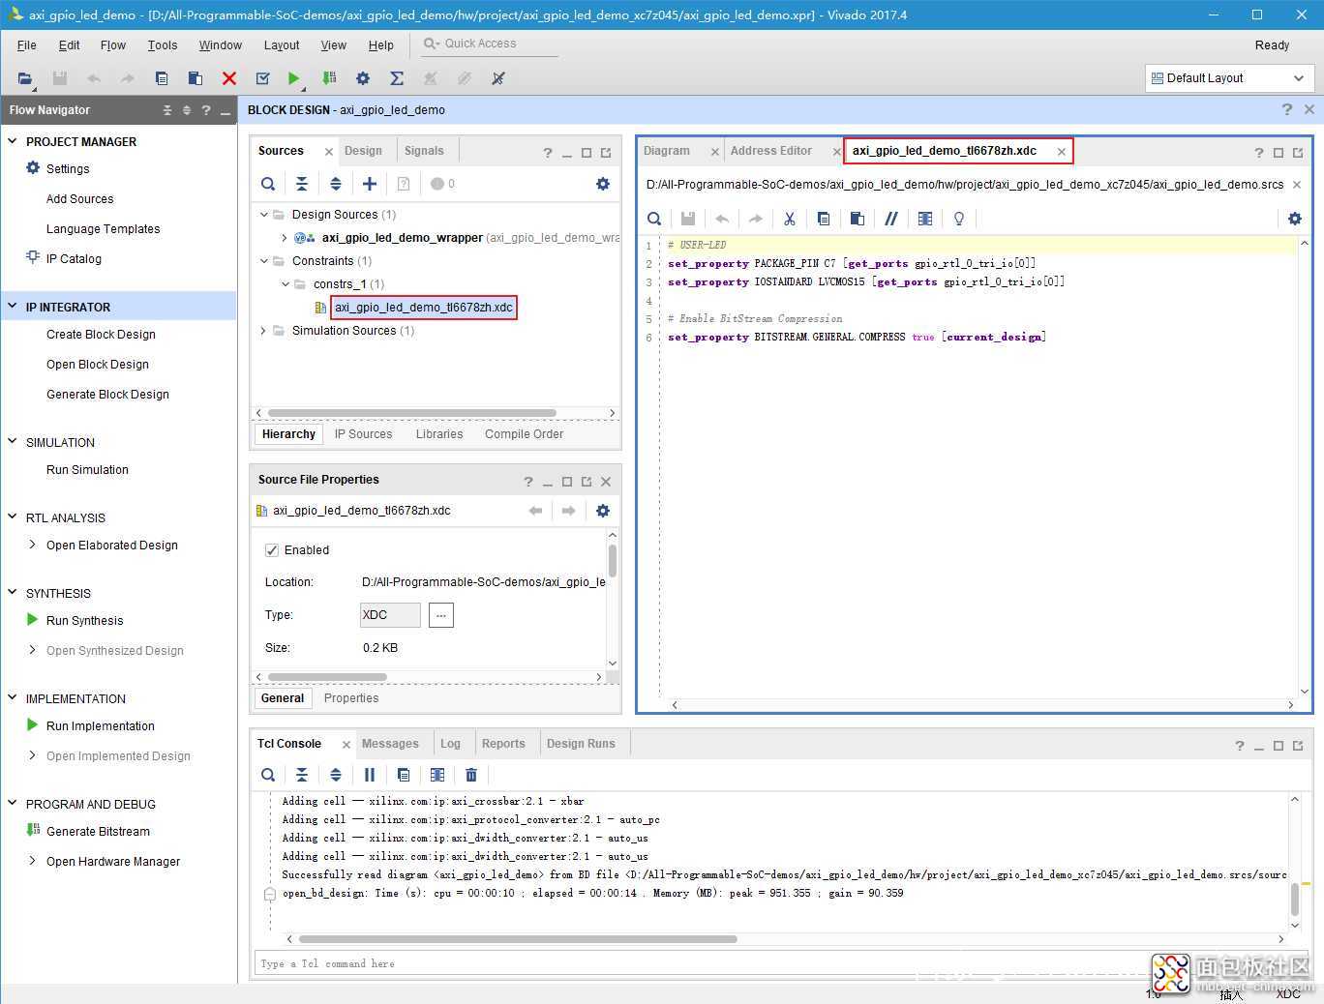Collapse the Constraints tree node
The width and height of the screenshot is (1324, 1004).
tap(264, 261)
